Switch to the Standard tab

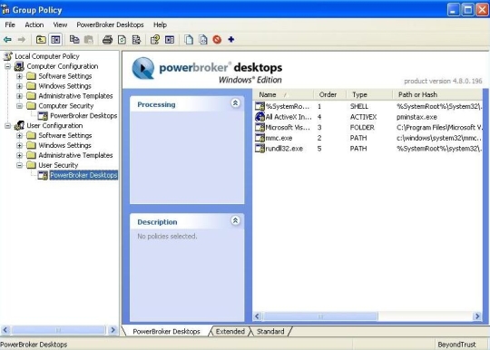(x=270, y=331)
